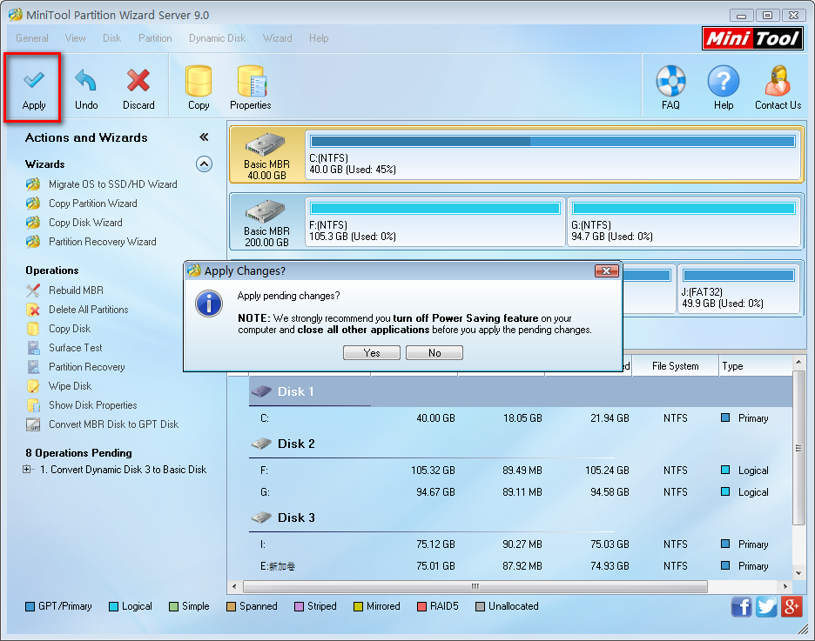Viewport: 815px width, 641px height.
Task: Open the Facebook icon
Action: click(741, 606)
